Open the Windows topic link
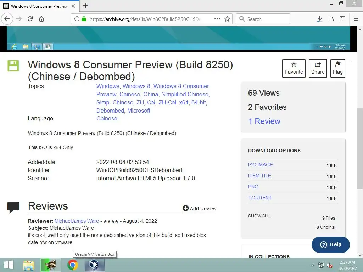Viewport: 363px width, 272px height. (x=108, y=86)
